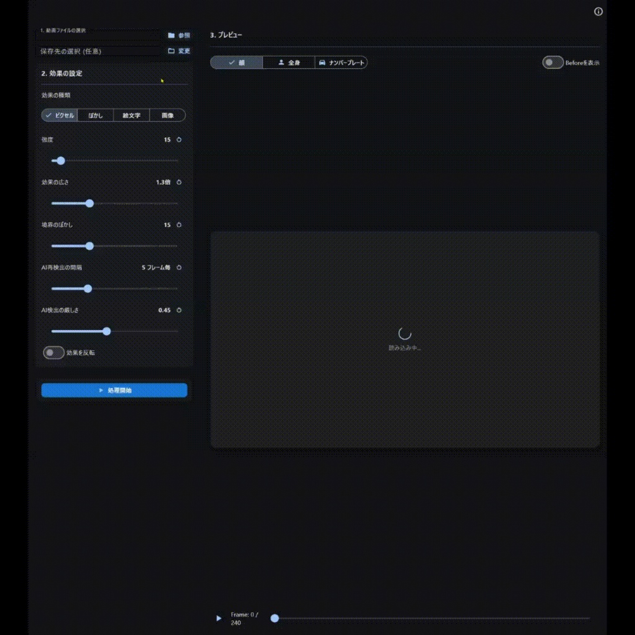Click the 強度 slider handle
635x635 pixels.
61,161
